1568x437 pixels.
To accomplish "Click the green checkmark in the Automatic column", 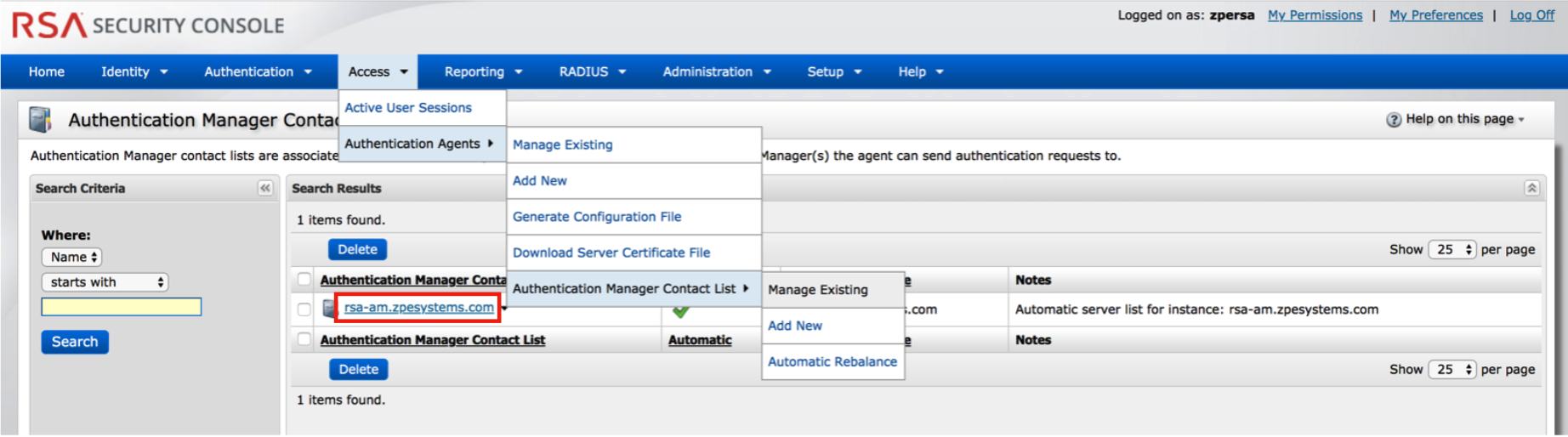I will (680, 312).
